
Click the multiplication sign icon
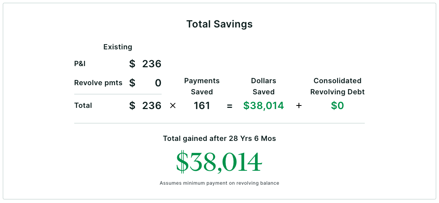(173, 106)
